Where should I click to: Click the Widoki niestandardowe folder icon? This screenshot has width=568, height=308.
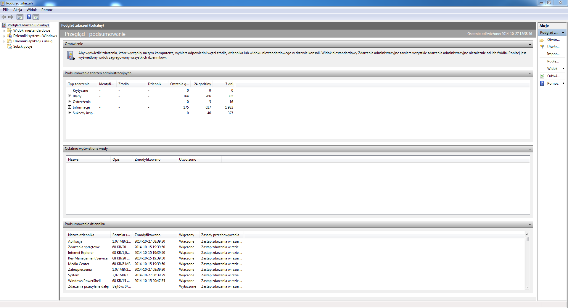coord(9,30)
